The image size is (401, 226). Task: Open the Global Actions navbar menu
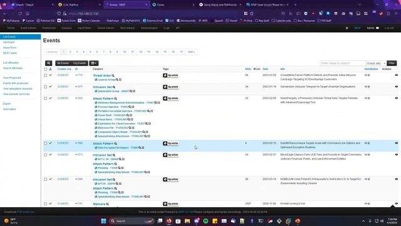coord(106,28)
